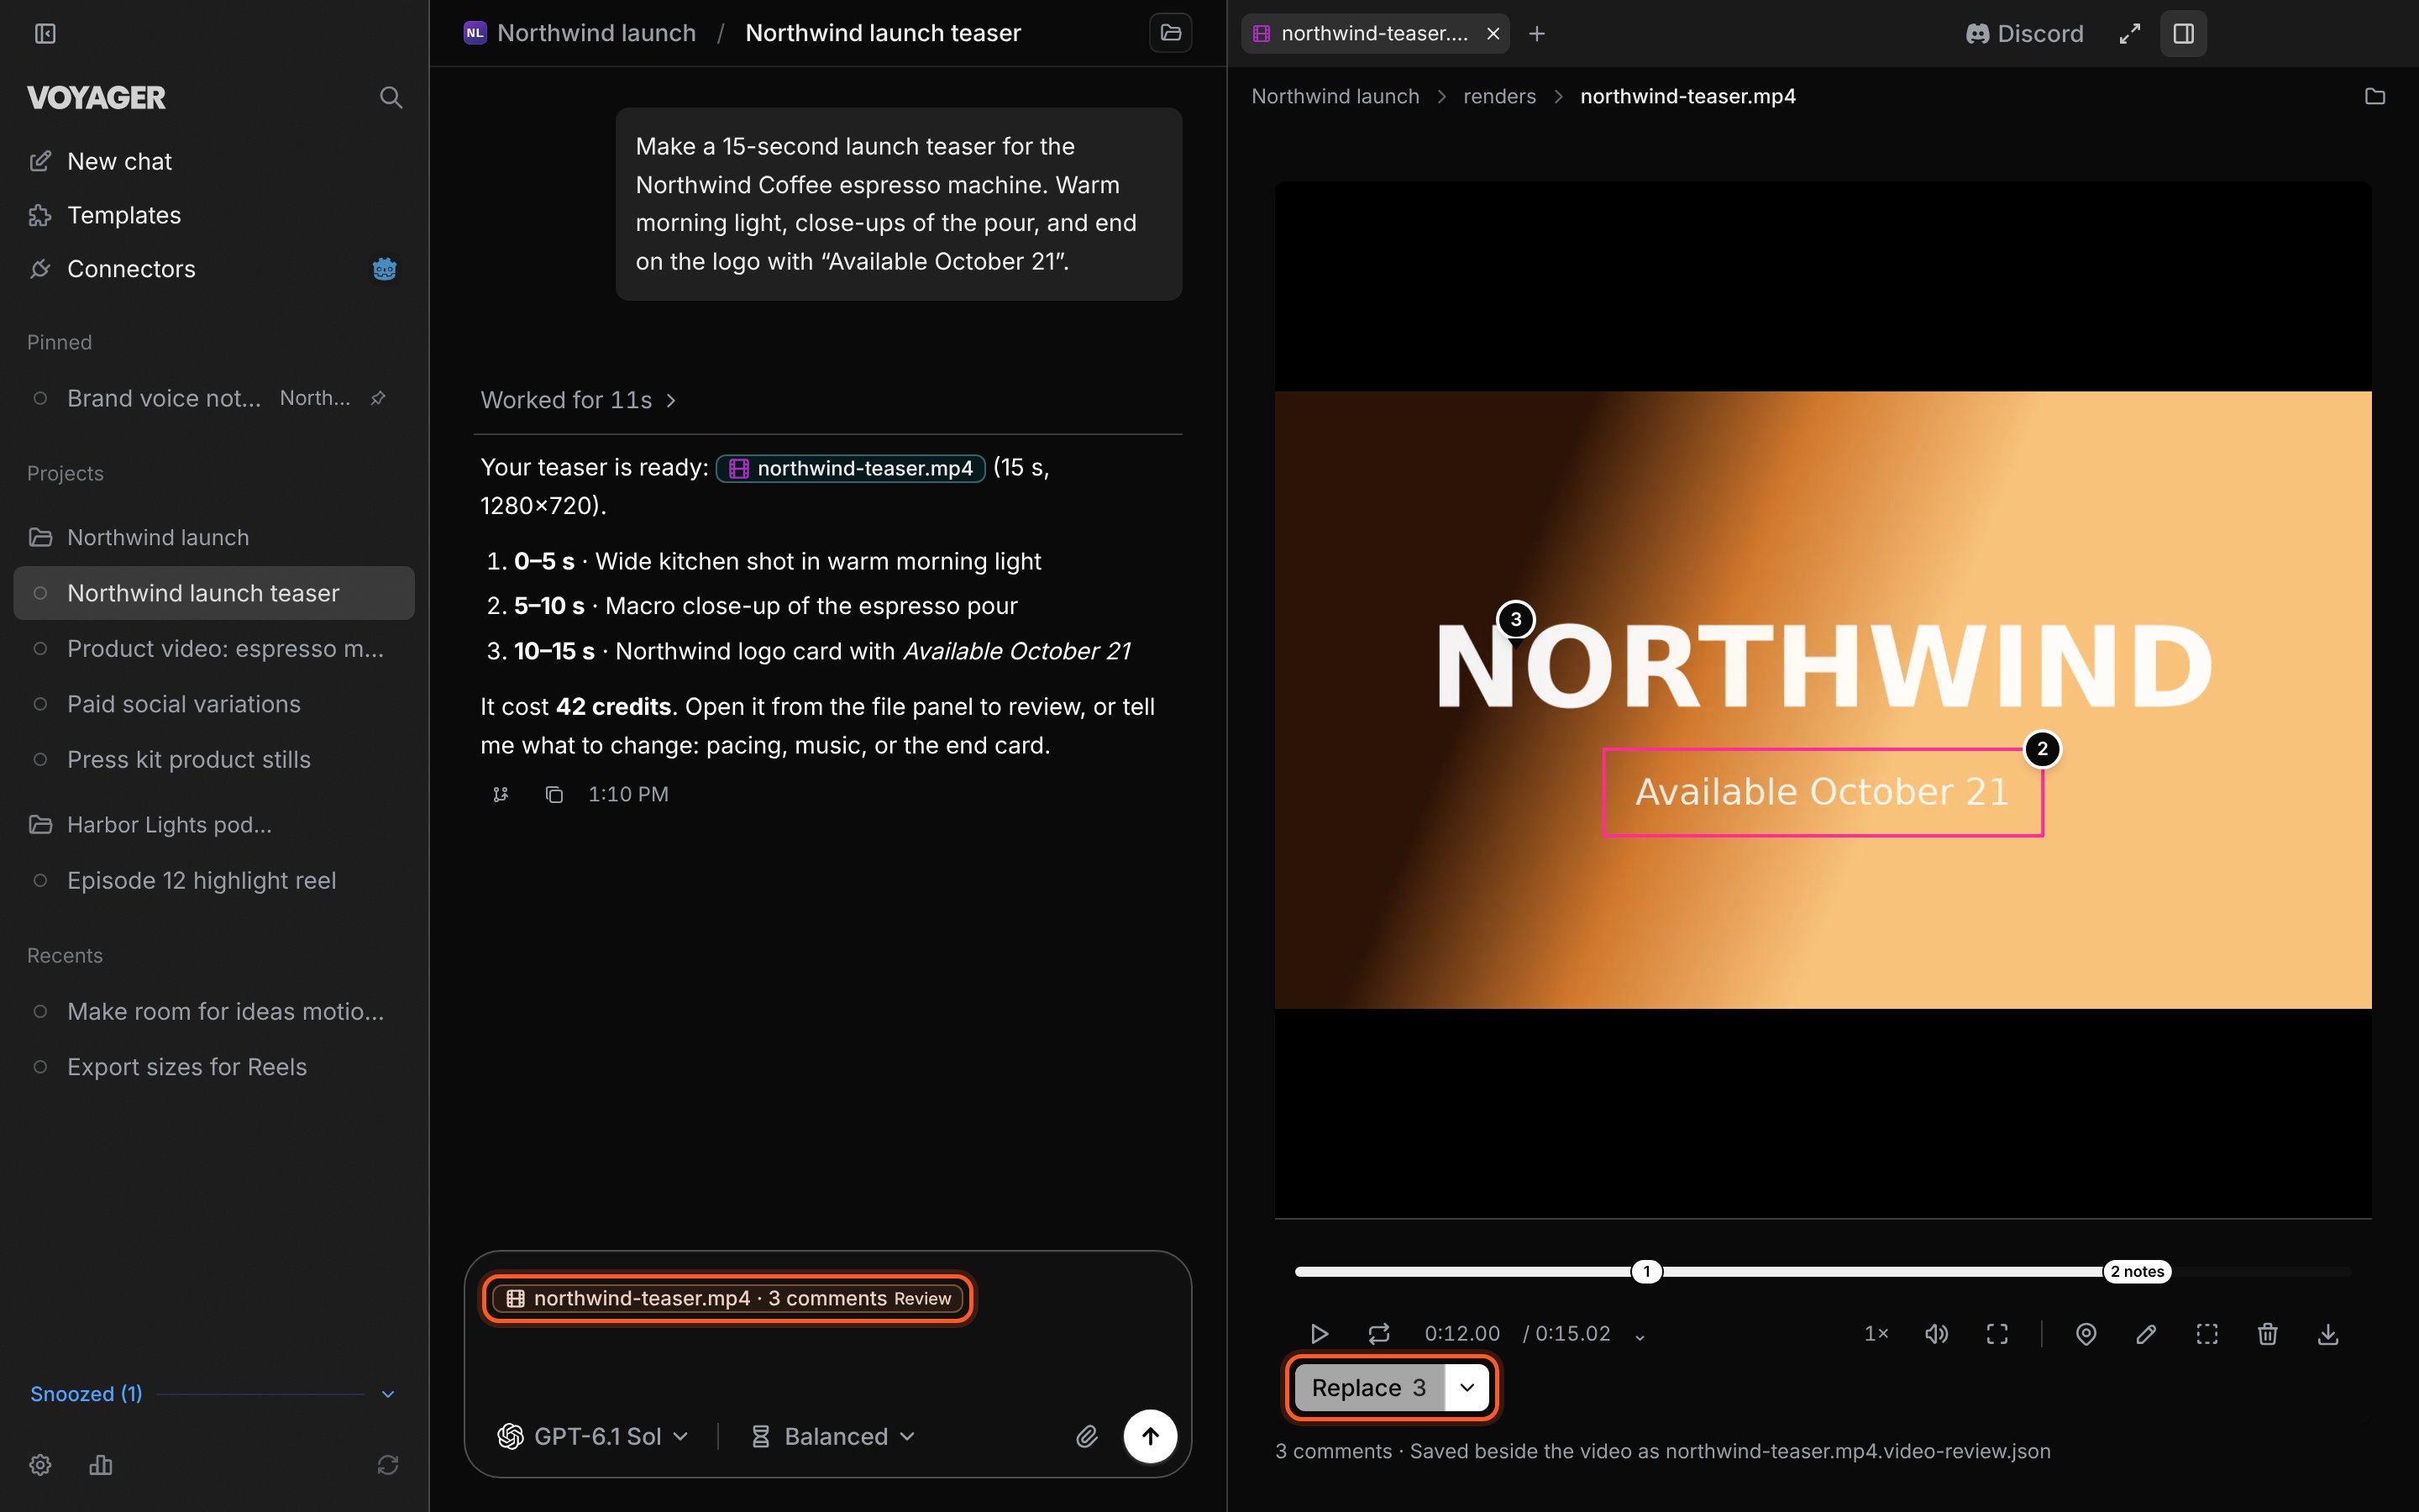Open the Balanced effort dropdown
Image resolution: width=2419 pixels, height=1512 pixels.
click(x=832, y=1436)
